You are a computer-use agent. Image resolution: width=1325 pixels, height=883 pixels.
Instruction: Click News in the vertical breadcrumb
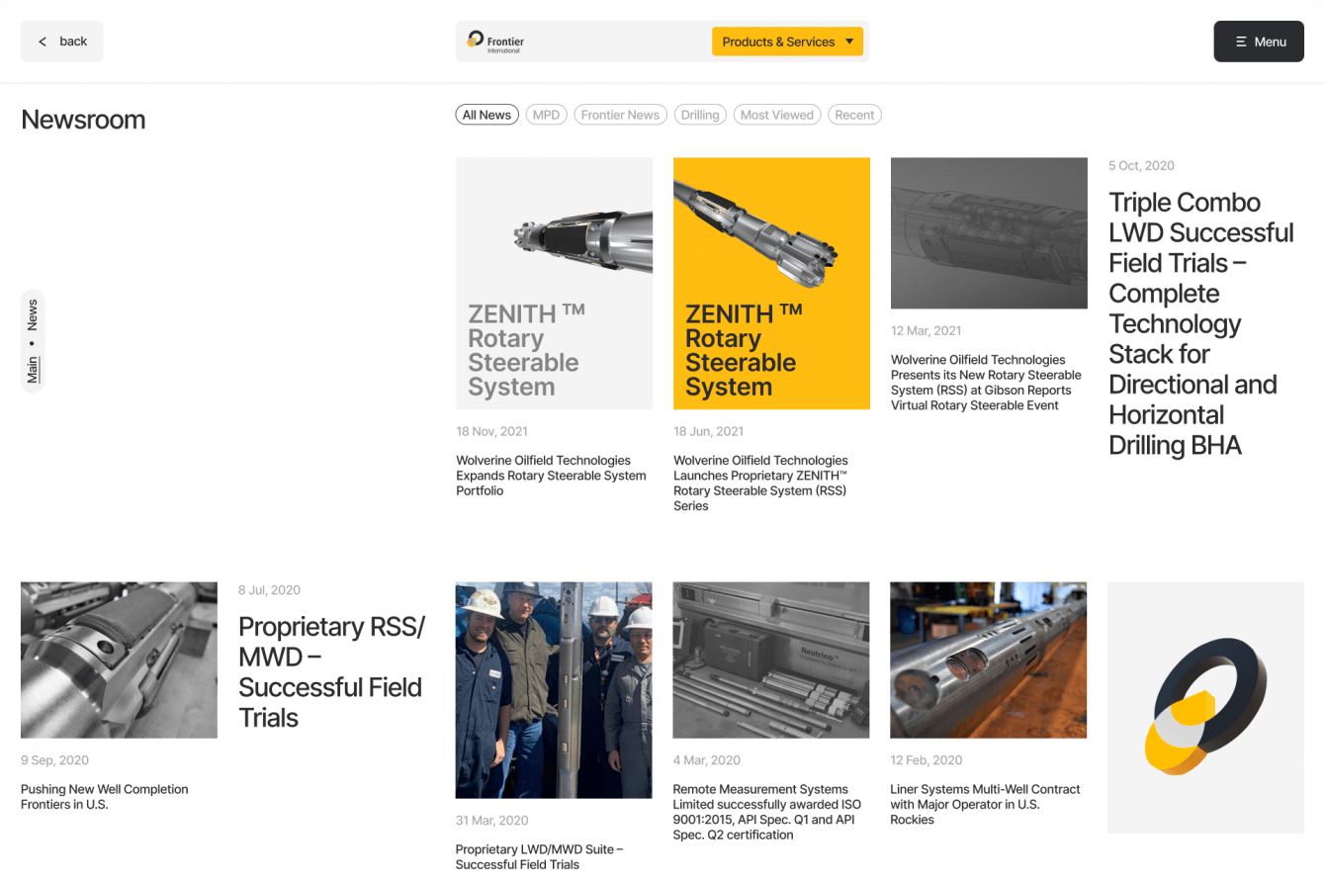tap(33, 314)
